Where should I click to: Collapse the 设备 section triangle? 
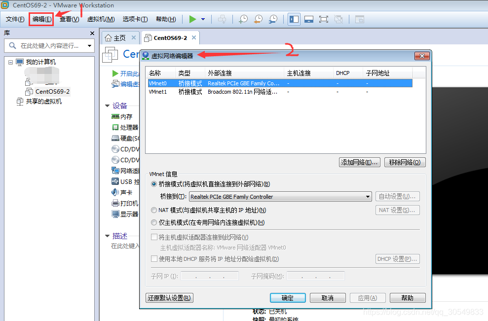108,106
